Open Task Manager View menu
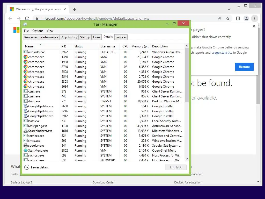 50,31
